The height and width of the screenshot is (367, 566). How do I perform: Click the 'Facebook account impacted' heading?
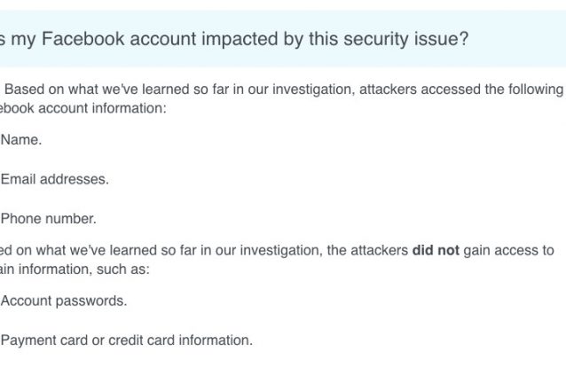(233, 40)
